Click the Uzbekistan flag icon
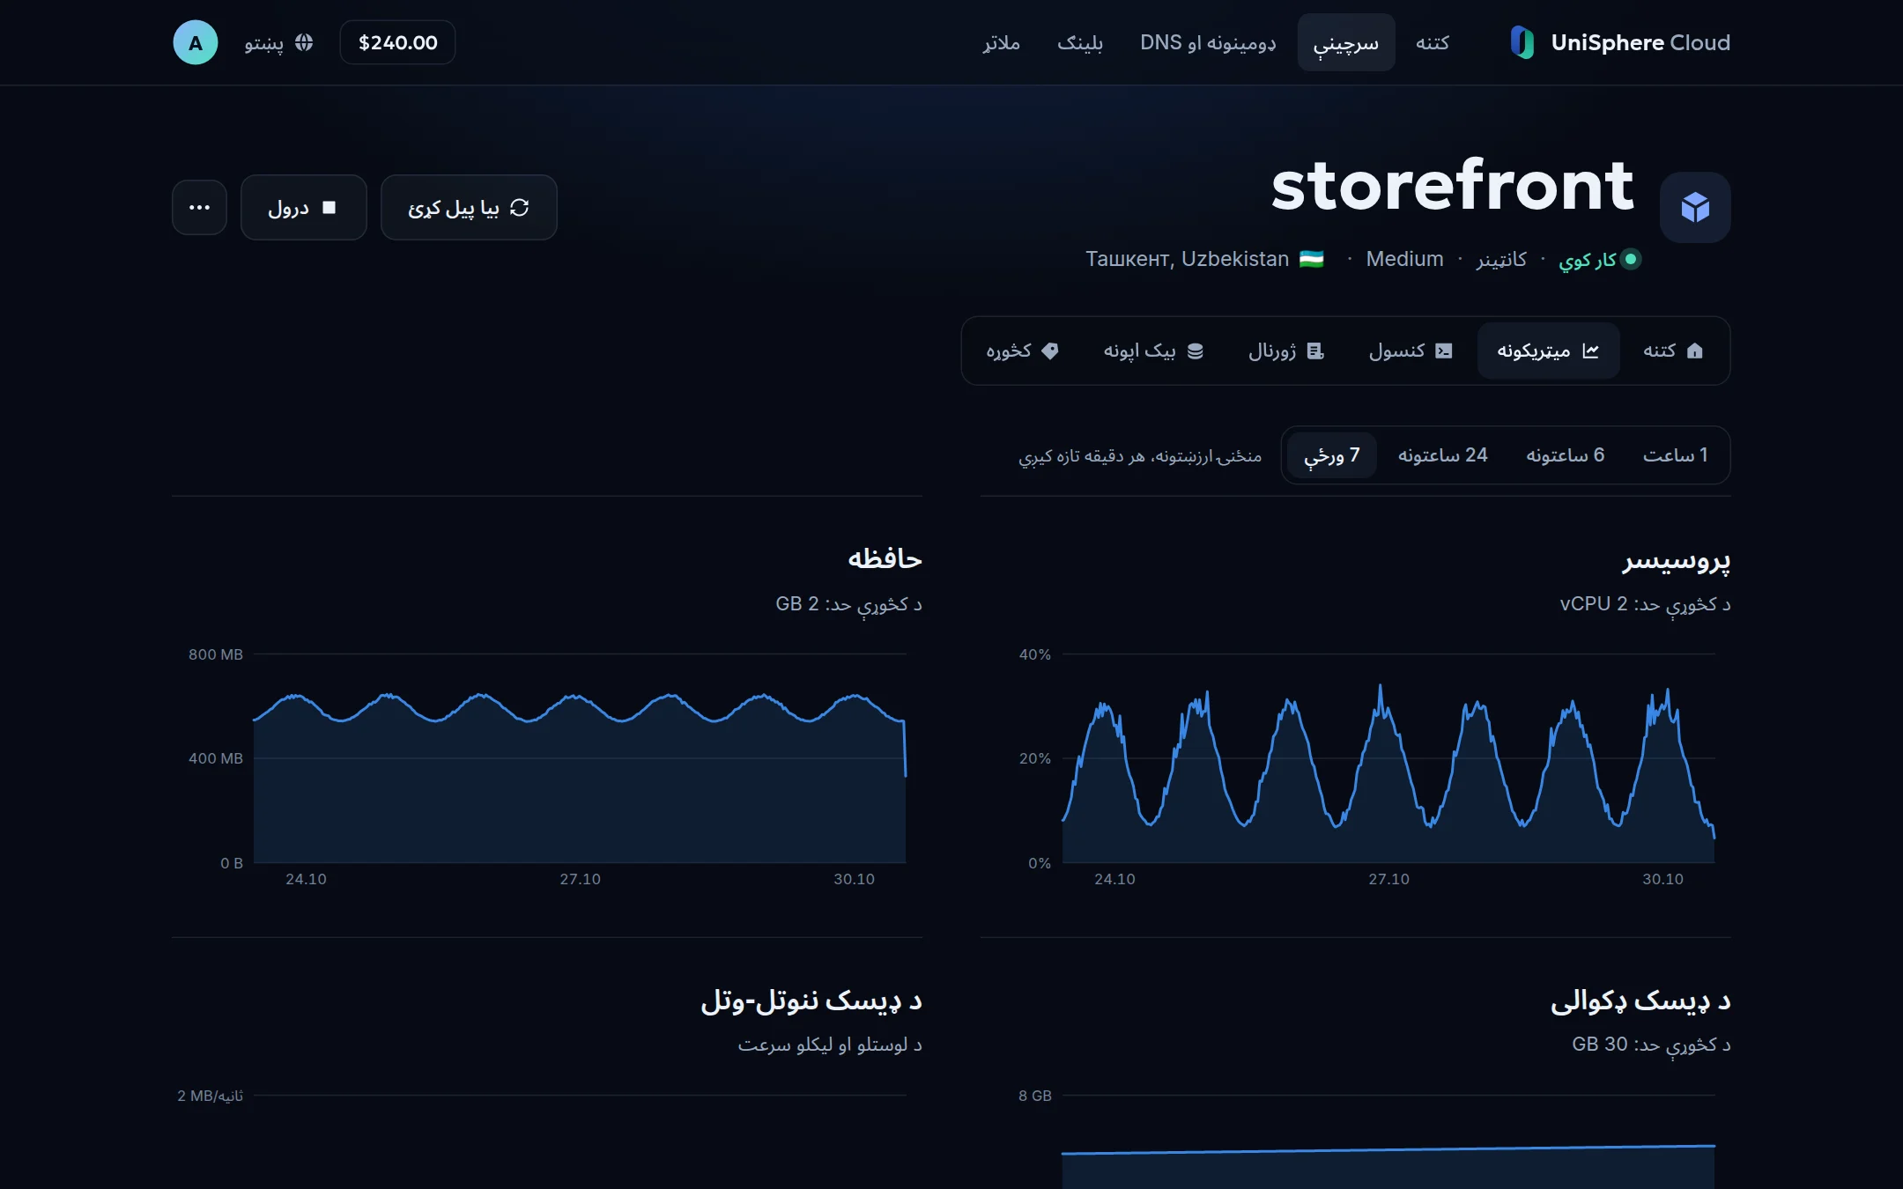This screenshot has height=1189, width=1903. 1312,259
